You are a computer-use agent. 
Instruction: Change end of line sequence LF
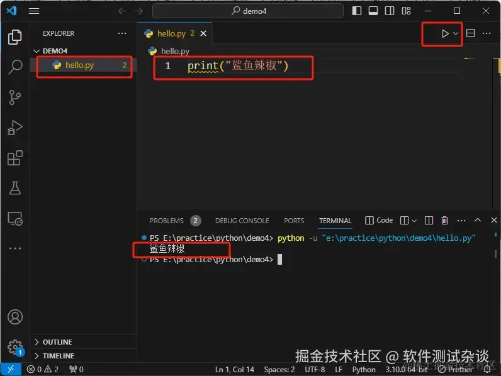tap(339, 370)
